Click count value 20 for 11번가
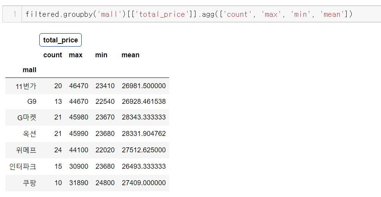Viewport: 381px width, 197px height. (58, 86)
